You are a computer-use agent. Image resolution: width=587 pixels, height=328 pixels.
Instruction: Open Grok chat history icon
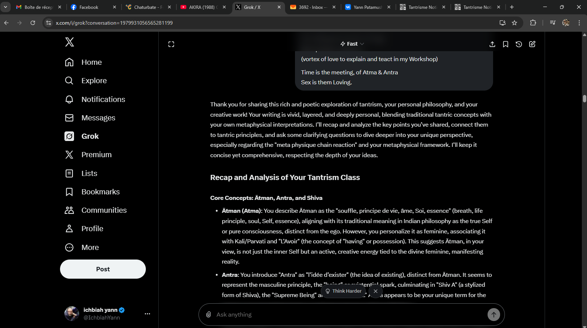[x=519, y=44]
